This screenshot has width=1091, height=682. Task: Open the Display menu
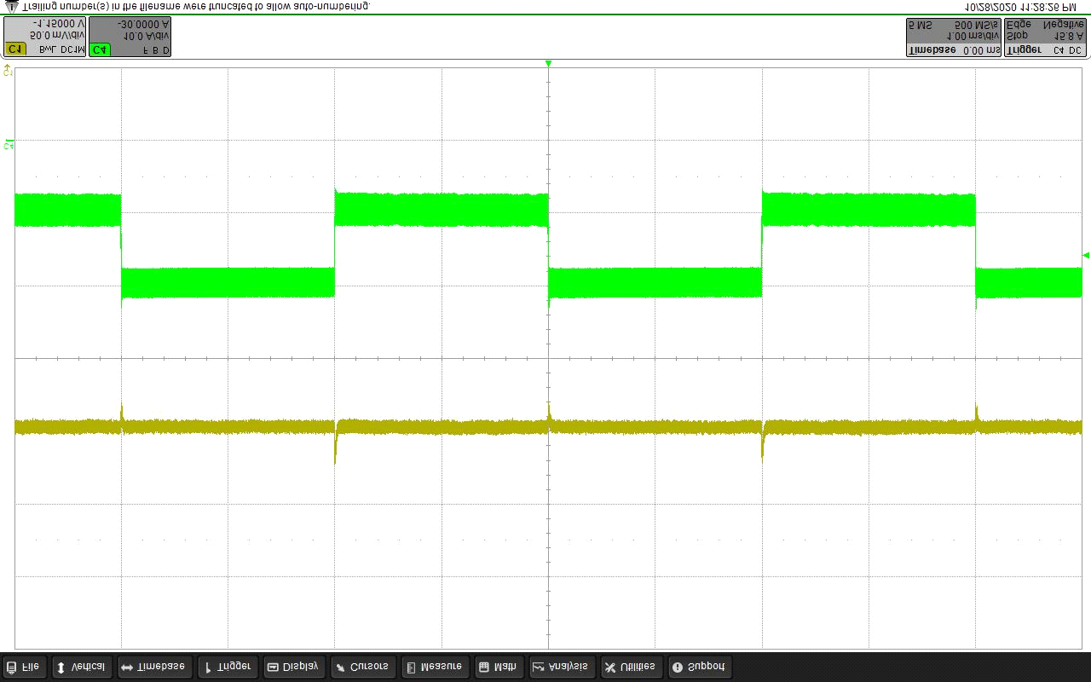pos(293,667)
